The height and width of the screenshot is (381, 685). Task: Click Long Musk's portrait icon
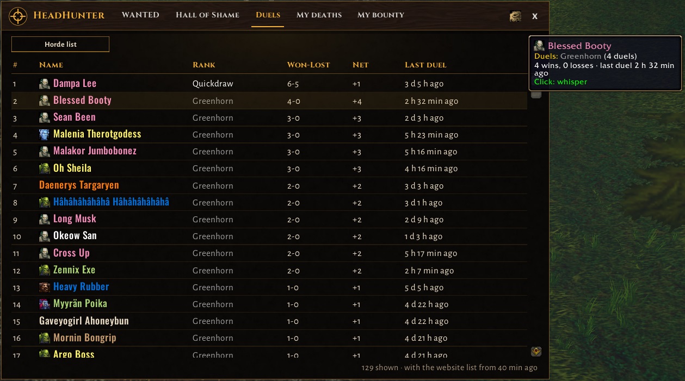pos(45,219)
